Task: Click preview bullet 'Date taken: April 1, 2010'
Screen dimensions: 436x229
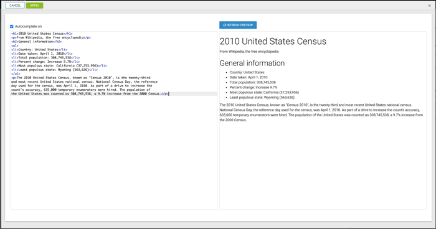Action: coord(249,77)
